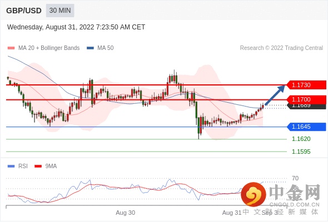The width and height of the screenshot is (328, 222).
Task: Select the GBP/USD pair title
Action: [24, 11]
